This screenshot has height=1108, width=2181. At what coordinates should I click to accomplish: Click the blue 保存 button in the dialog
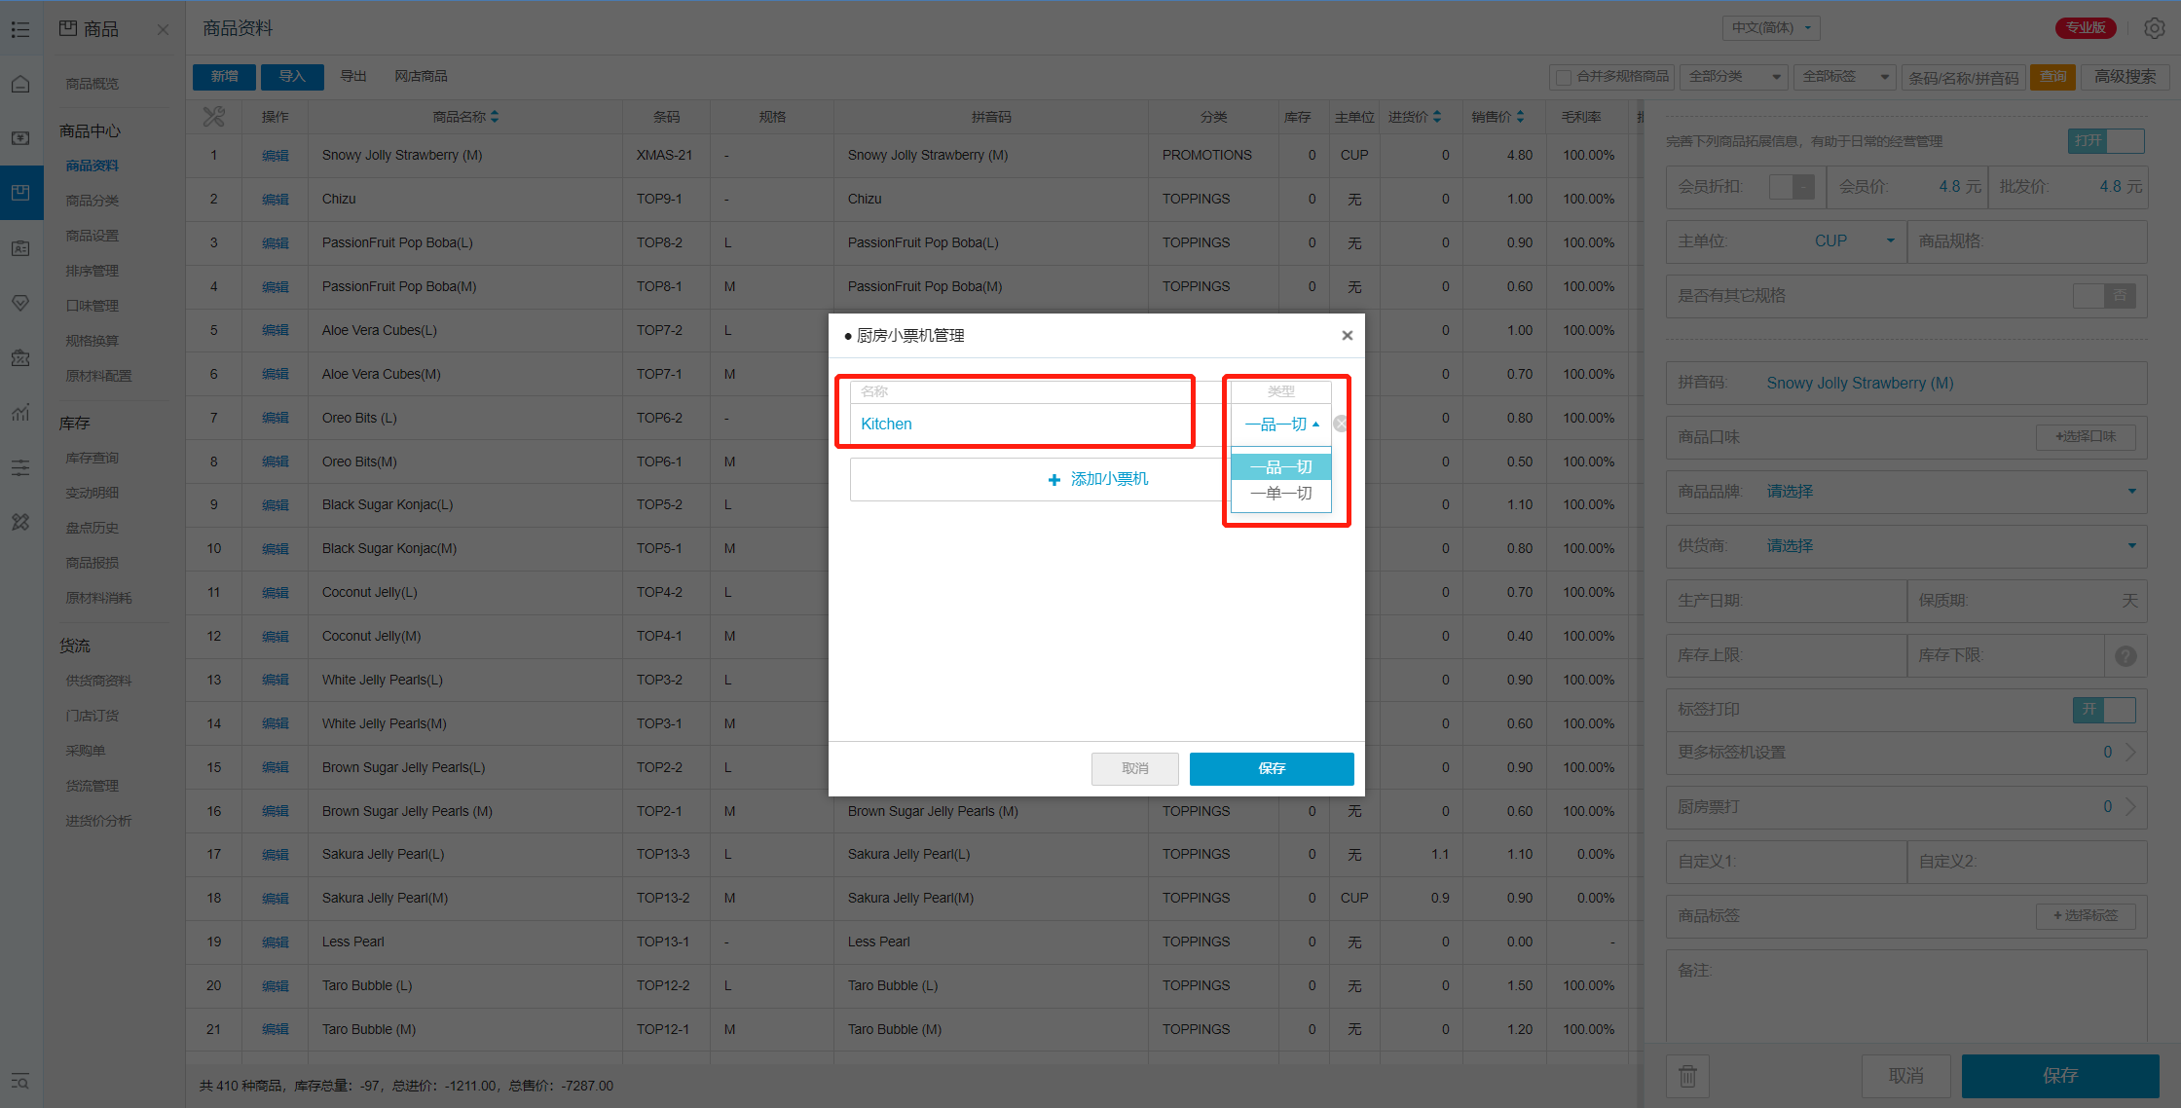[x=1271, y=768]
